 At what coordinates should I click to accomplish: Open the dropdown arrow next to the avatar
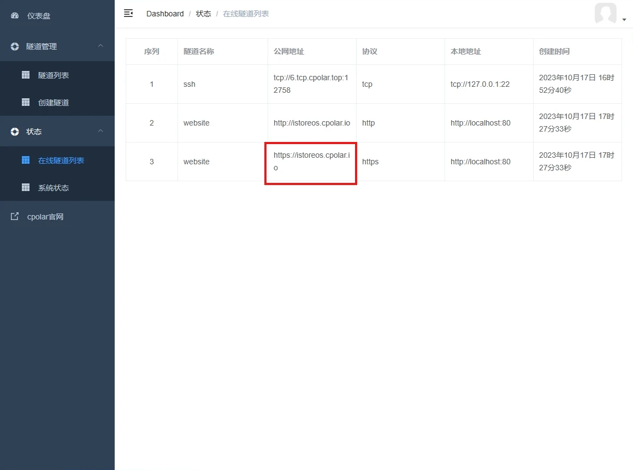click(x=624, y=19)
